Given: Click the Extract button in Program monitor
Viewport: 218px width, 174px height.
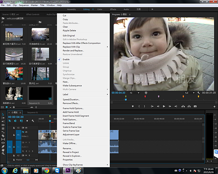Looking at the screenshot, I should (189, 106).
